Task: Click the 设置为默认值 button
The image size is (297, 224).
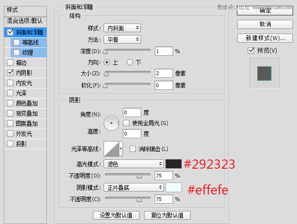Action: coord(116,215)
